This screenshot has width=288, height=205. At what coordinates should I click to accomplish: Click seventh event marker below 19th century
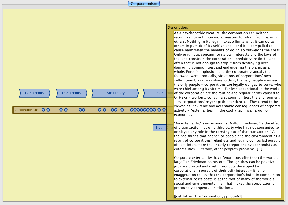pos(99,110)
